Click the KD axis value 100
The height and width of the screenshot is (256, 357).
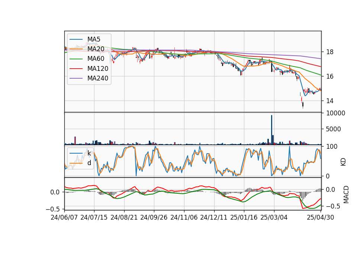point(332,147)
